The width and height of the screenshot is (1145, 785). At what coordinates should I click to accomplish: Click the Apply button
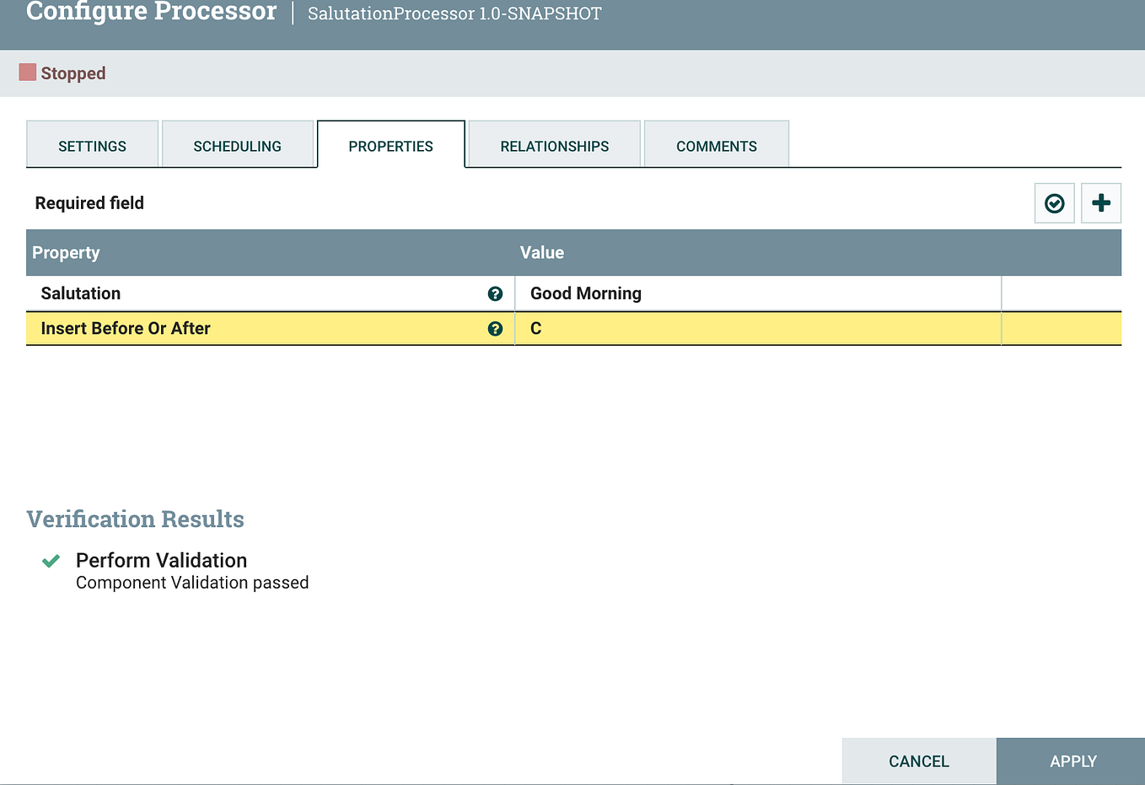coord(1072,761)
